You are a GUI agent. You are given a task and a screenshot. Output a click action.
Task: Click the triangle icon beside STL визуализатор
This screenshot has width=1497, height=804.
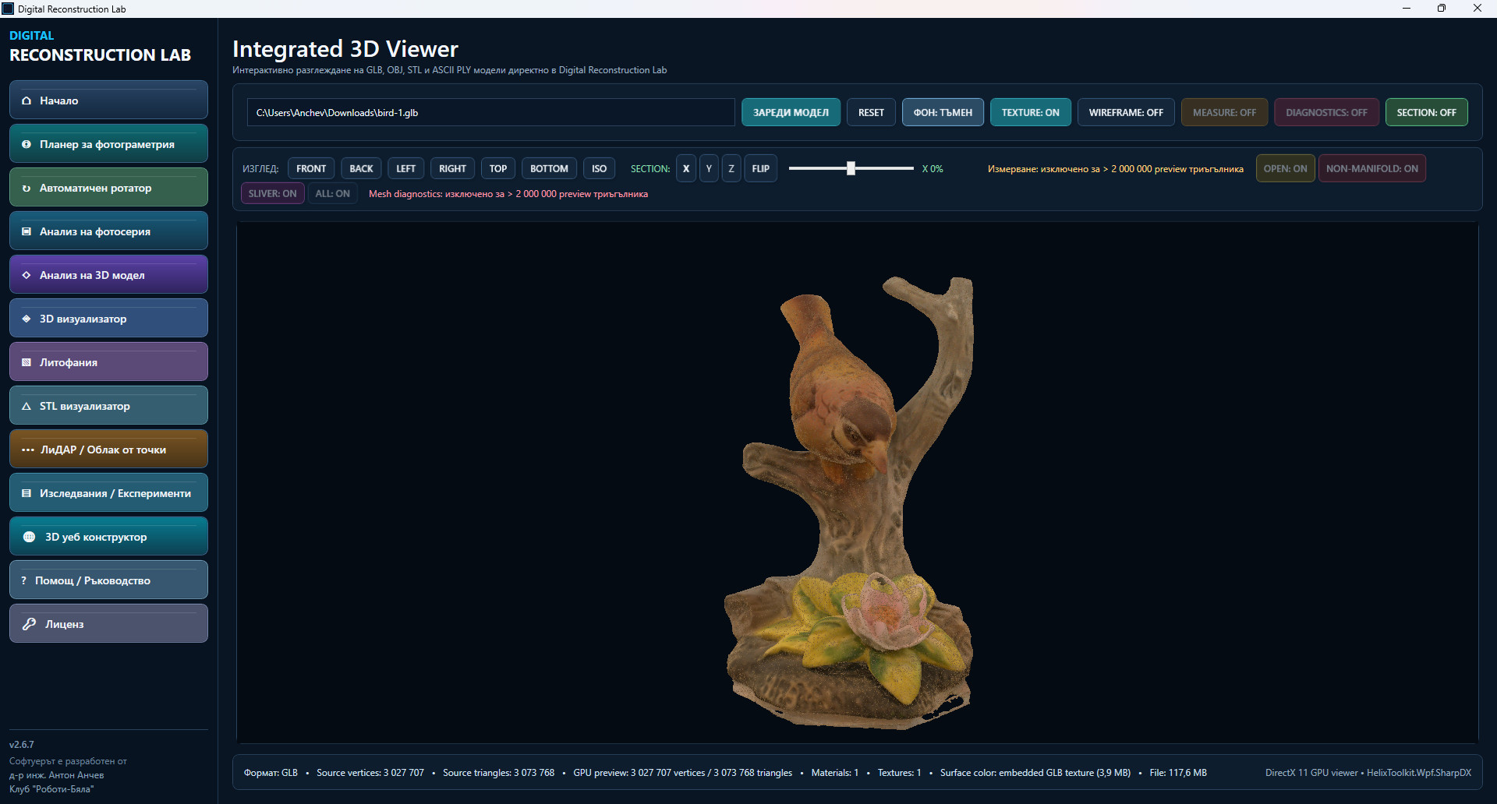click(x=27, y=406)
